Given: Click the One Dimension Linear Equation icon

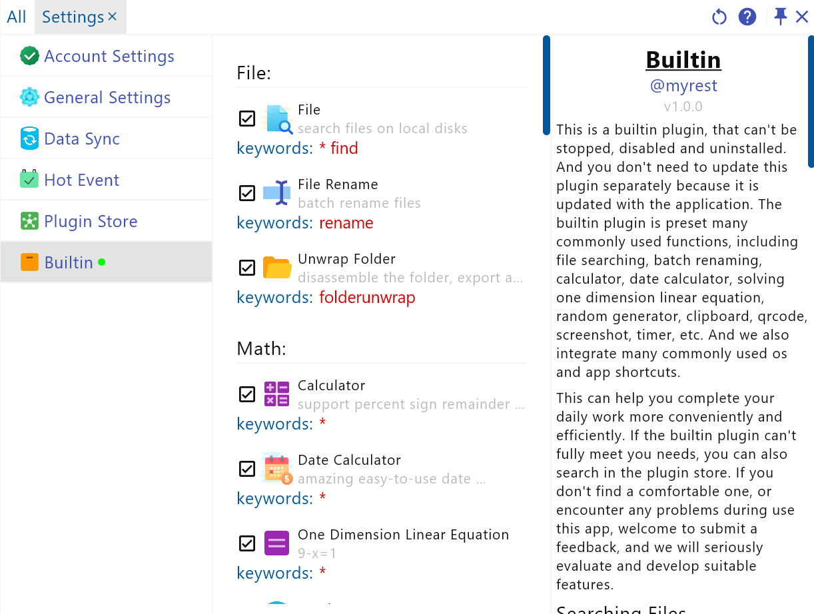Looking at the screenshot, I should click(x=277, y=543).
